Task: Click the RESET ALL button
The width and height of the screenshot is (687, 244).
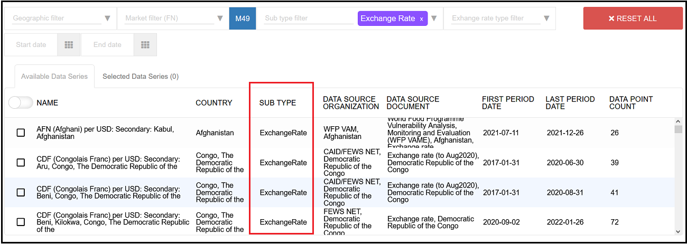Action: [x=633, y=18]
